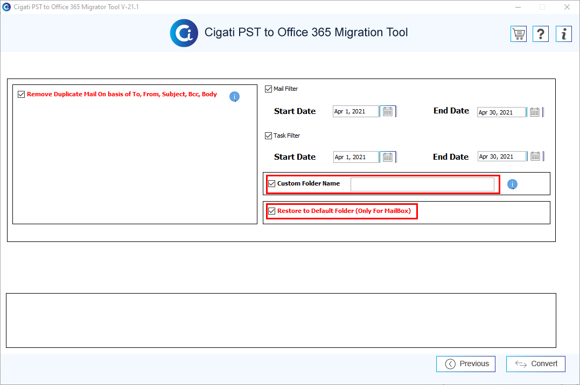Click the Previous button
The image size is (580, 385).
[466, 364]
